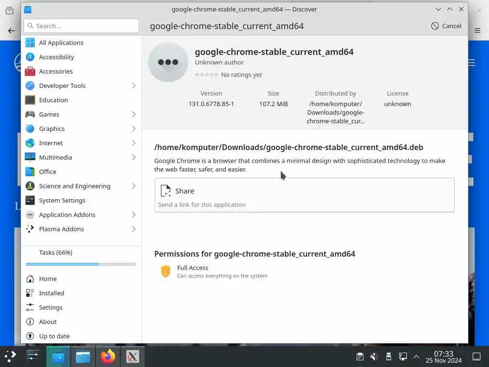Open the Installed applications page

(52, 293)
